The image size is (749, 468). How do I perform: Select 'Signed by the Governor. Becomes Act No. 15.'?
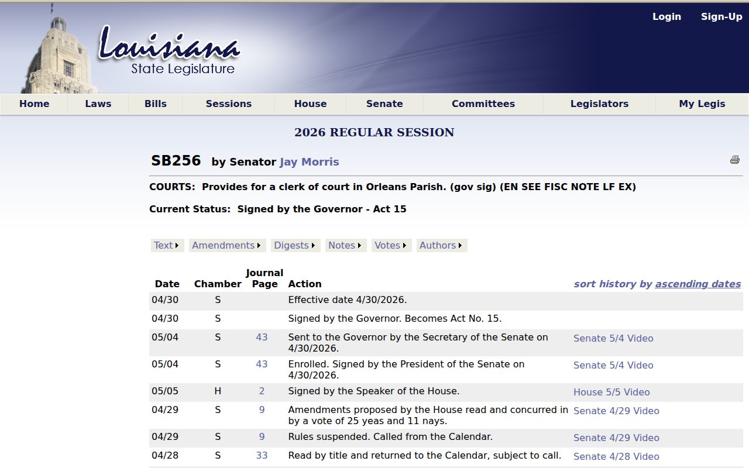[395, 319]
